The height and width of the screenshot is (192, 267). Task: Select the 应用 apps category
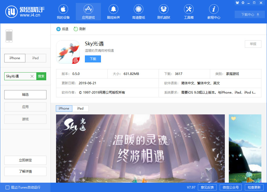point(25,107)
